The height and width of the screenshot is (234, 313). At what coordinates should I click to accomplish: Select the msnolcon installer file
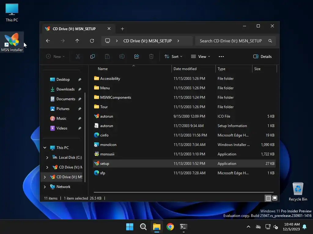(184, 145)
